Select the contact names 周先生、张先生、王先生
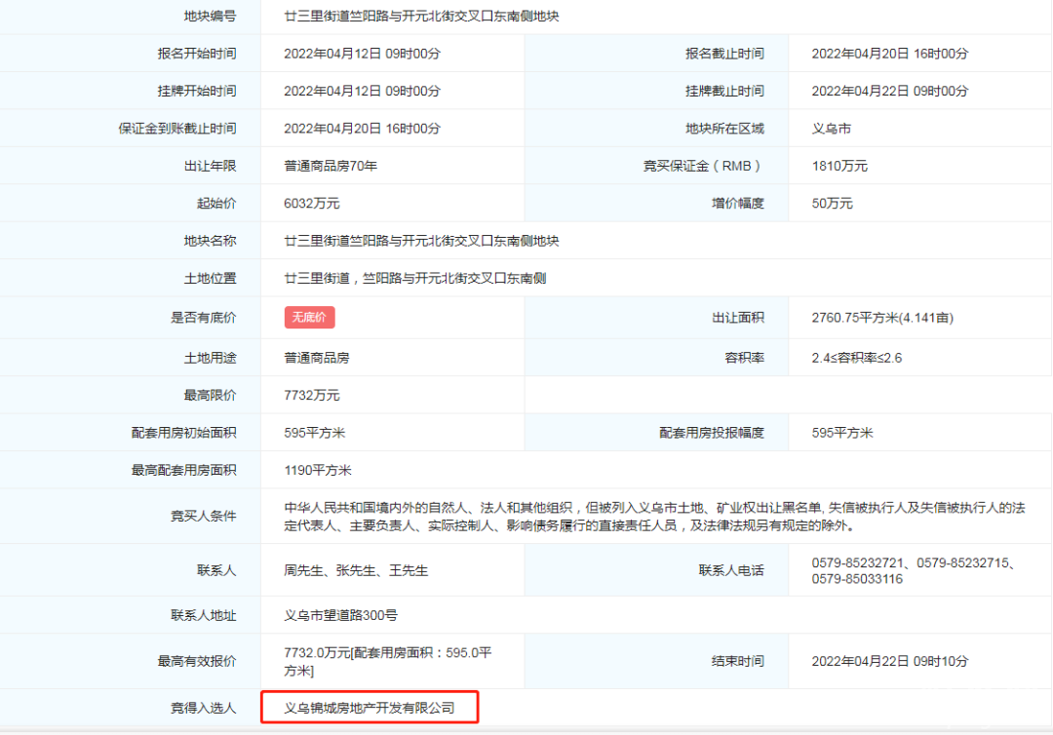1053x735 pixels. tap(356, 570)
